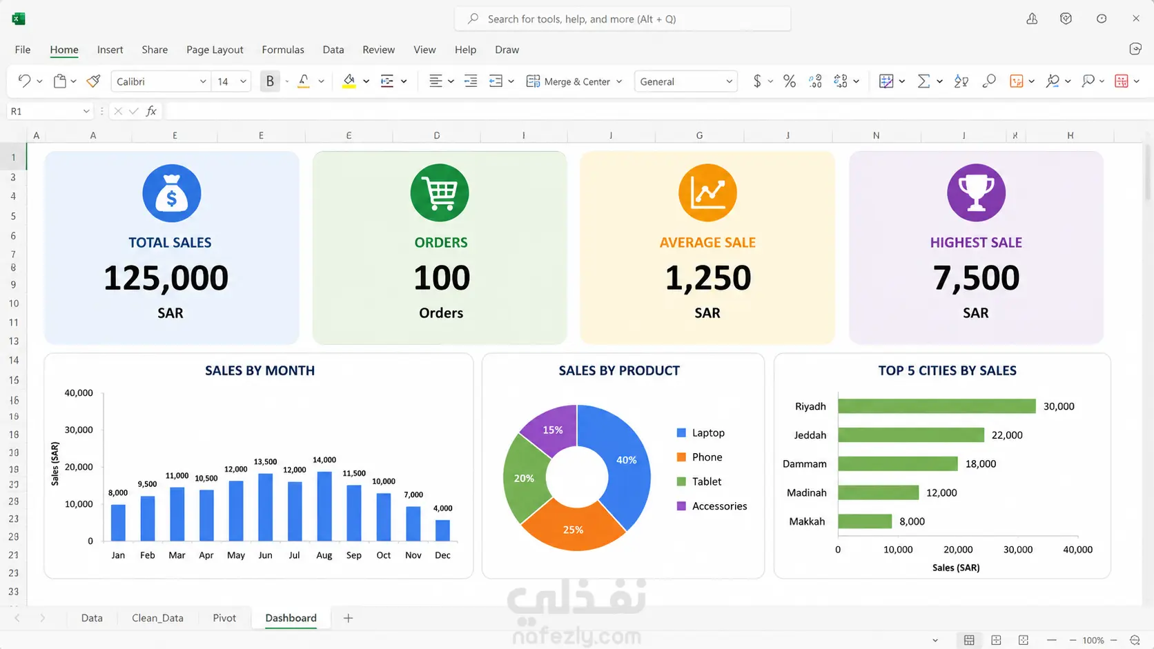This screenshot has width=1154, height=649.
Task: Open the font size 14 dropdown
Action: click(243, 81)
